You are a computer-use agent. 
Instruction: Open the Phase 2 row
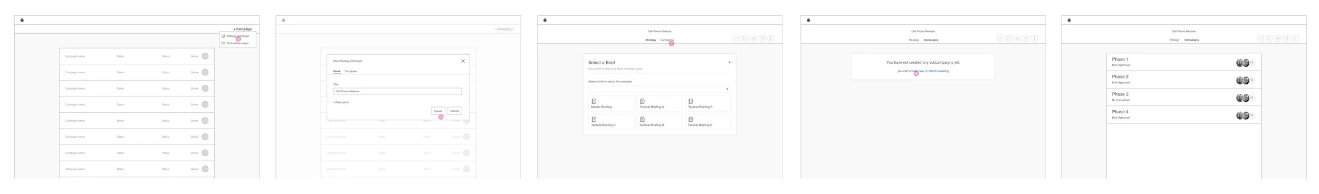pos(1184,80)
